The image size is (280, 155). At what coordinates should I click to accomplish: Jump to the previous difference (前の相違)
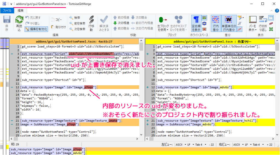click(121, 17)
